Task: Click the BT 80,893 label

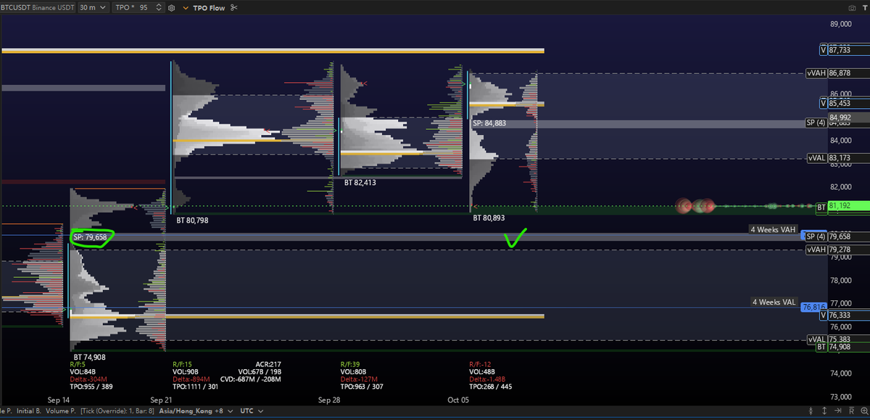Action: click(x=489, y=218)
